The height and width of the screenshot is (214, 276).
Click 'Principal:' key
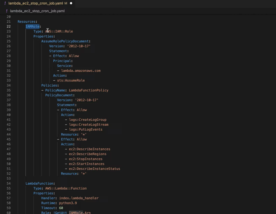[x=63, y=61]
